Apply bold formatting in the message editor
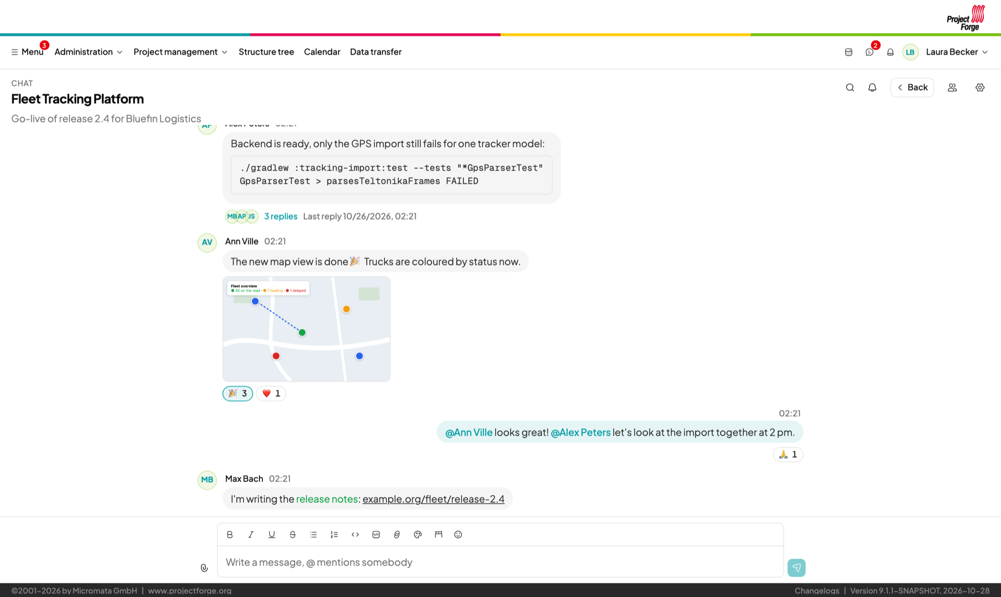1001x597 pixels. [230, 534]
